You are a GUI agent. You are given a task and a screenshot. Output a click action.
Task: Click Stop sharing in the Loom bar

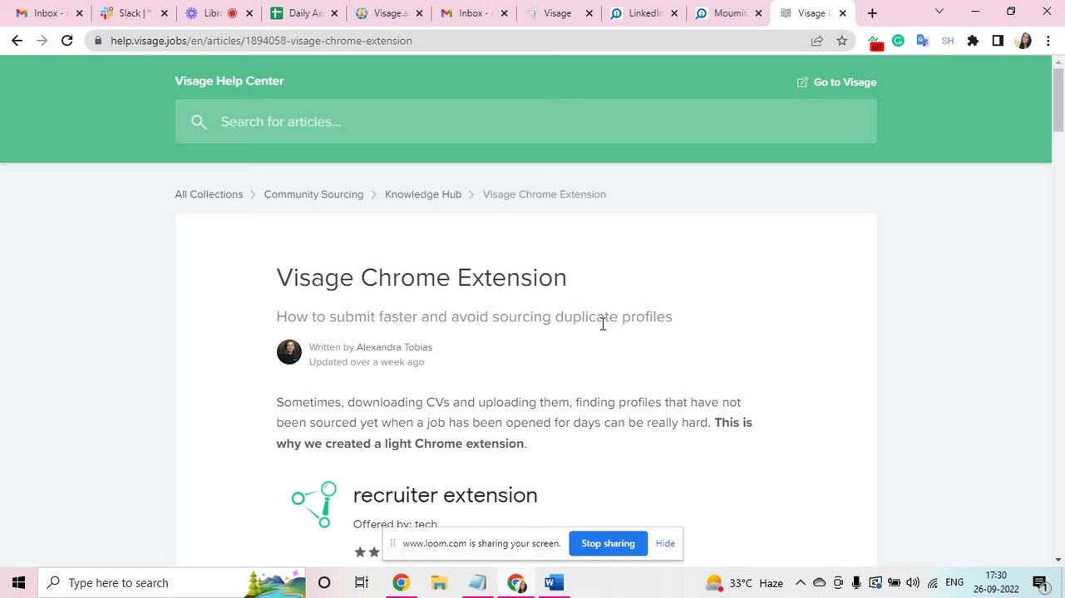point(608,543)
